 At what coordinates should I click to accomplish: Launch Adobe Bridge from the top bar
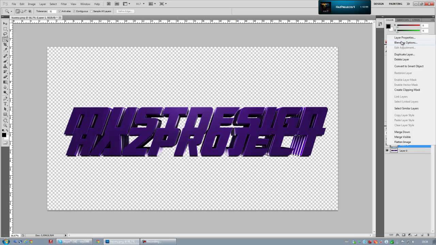point(108,4)
